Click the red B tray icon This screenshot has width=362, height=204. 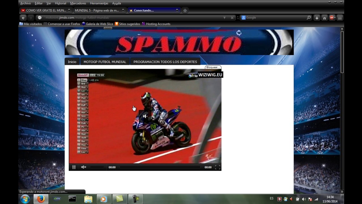click(279, 199)
